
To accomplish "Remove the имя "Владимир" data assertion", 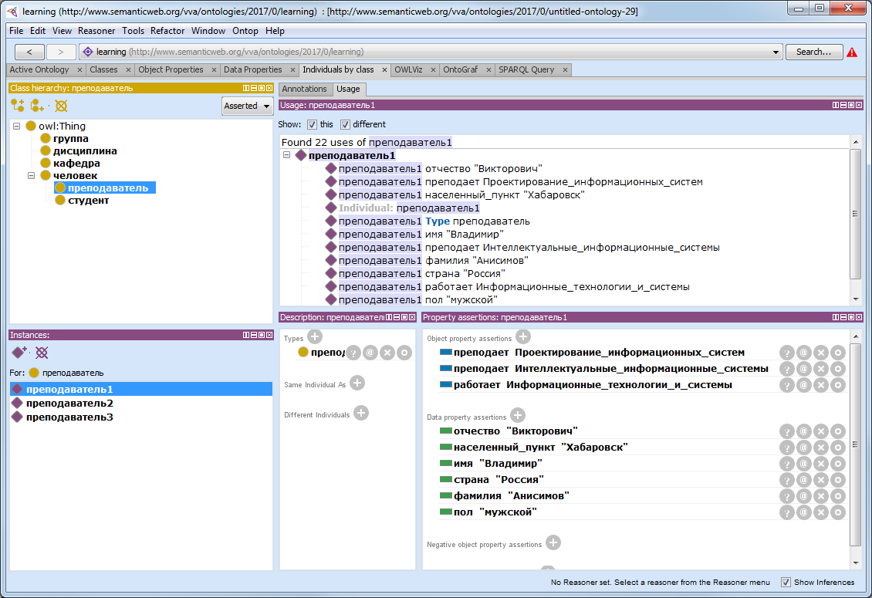I will pyautogui.click(x=821, y=464).
